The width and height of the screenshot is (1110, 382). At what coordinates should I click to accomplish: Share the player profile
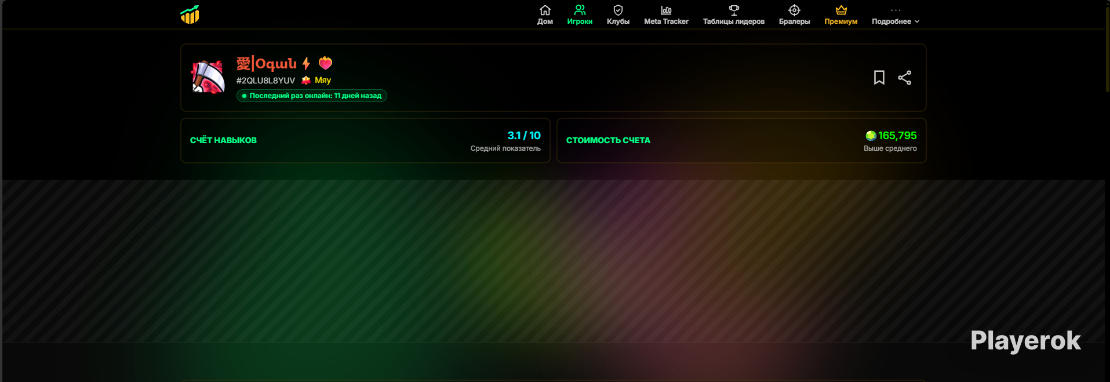click(905, 78)
